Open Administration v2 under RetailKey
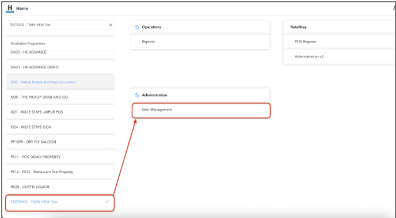Image resolution: width=396 pixels, height=218 pixels. pos(340,57)
